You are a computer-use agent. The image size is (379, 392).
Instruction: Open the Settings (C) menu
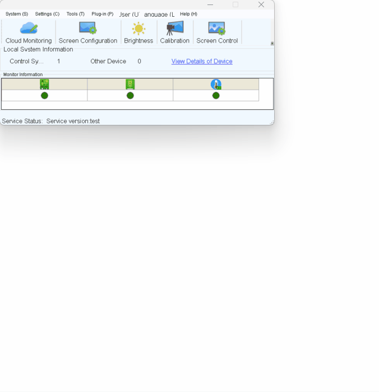click(x=47, y=14)
